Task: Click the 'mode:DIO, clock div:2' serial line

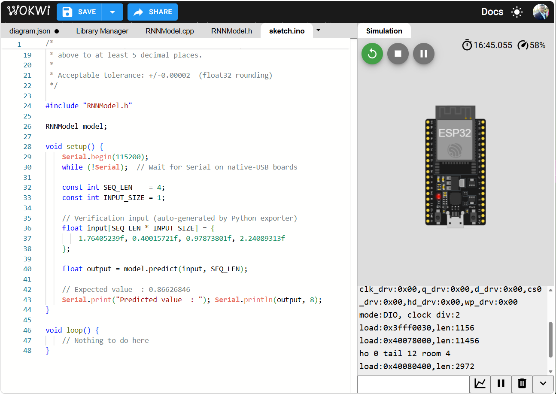Action: [410, 315]
